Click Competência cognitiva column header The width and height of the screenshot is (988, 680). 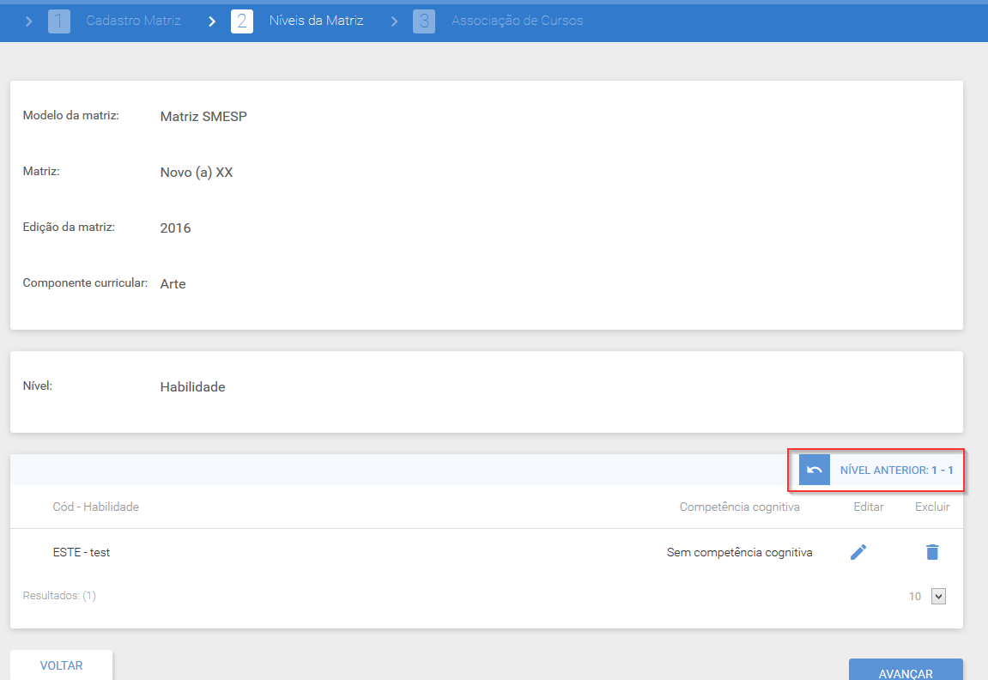tap(740, 507)
